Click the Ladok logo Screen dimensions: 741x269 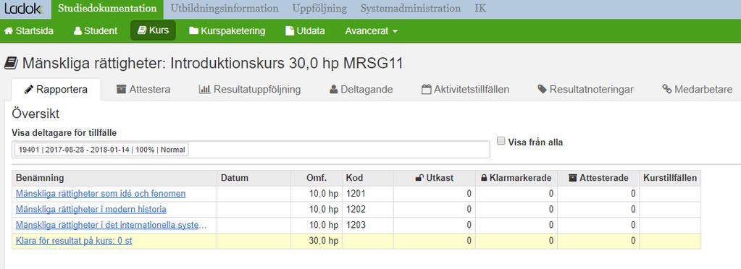24,9
